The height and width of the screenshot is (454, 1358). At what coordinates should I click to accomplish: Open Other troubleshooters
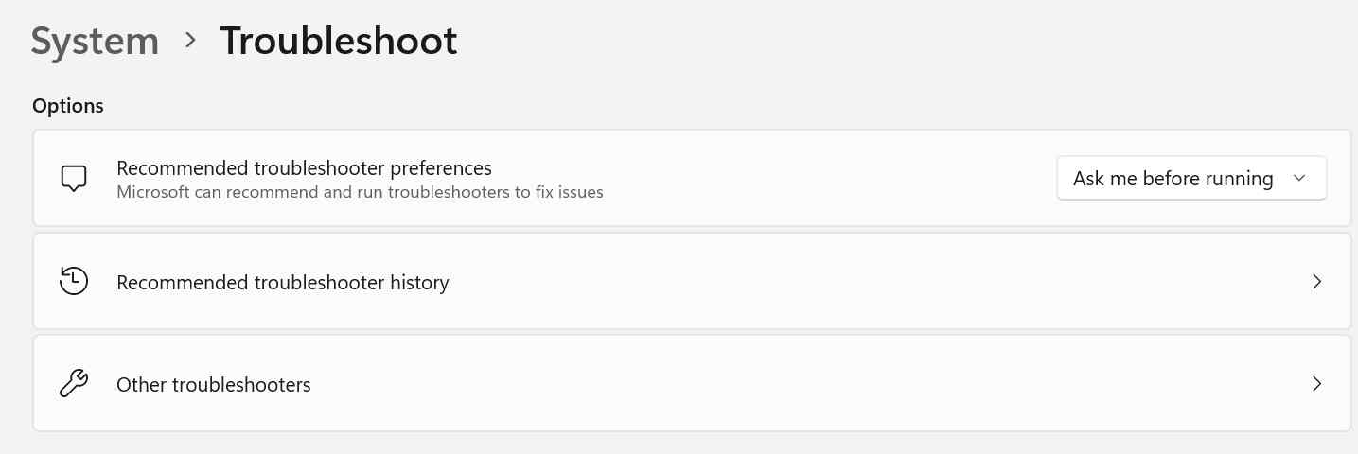click(213, 385)
